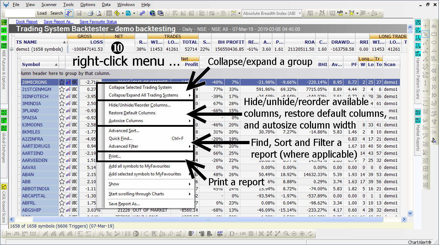Click the NSE F&O sidebar icon
The width and height of the screenshot is (439, 245).
pos(4,45)
